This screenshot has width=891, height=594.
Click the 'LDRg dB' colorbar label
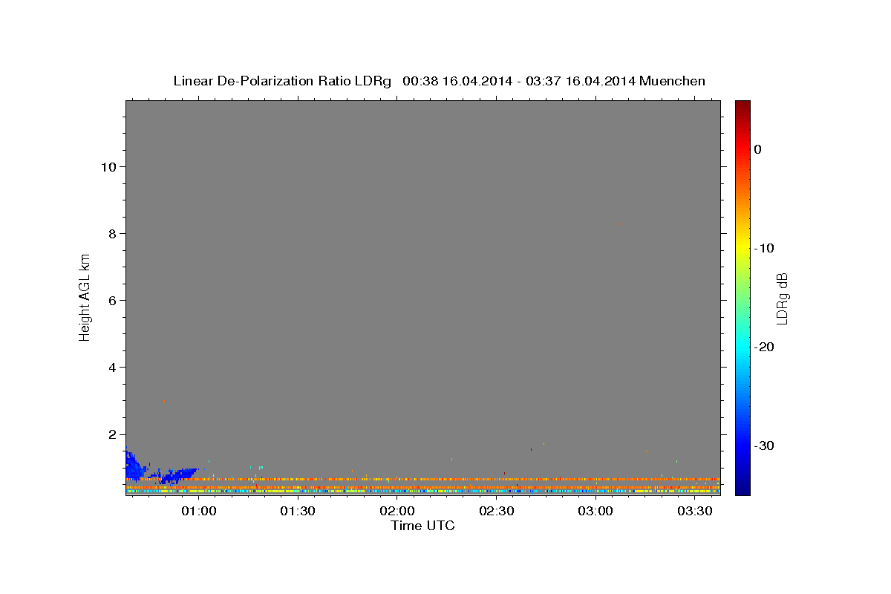(x=781, y=298)
